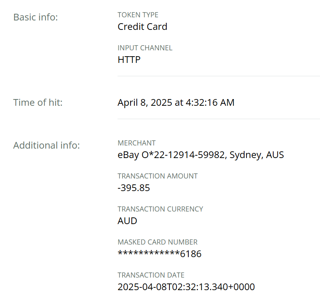Click the TRANSACTION DATE field label
This screenshot has height=298, width=320.
tap(151, 275)
